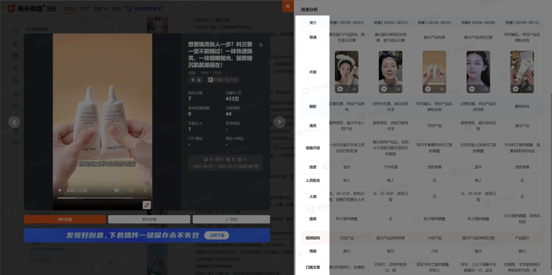Open the video player's three-dot options menu
Screen dimensions: 552x275
coord(145,190)
